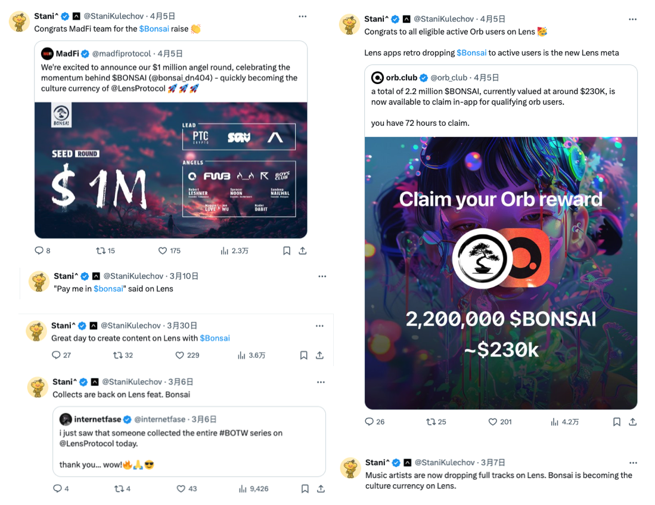Reply to the MadFi raise tweet
Screen dimensions: 655x505
[39, 251]
